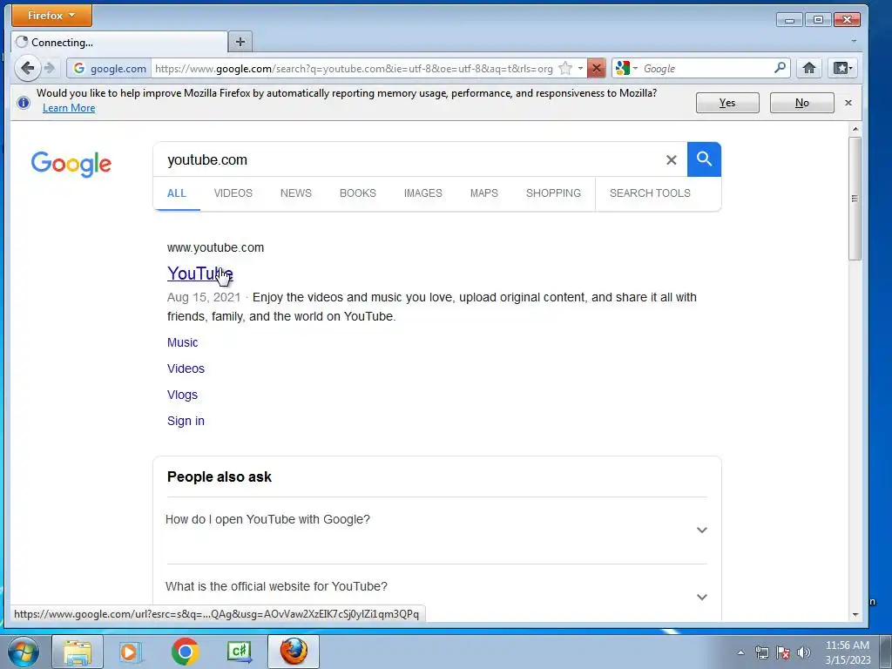Clear the youtube.com query with the X

[x=672, y=160]
